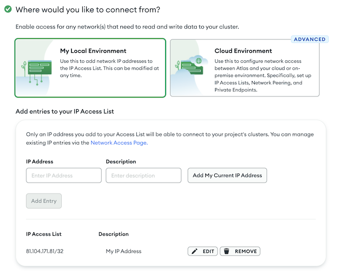Click the IP Access List column header

pos(44,234)
